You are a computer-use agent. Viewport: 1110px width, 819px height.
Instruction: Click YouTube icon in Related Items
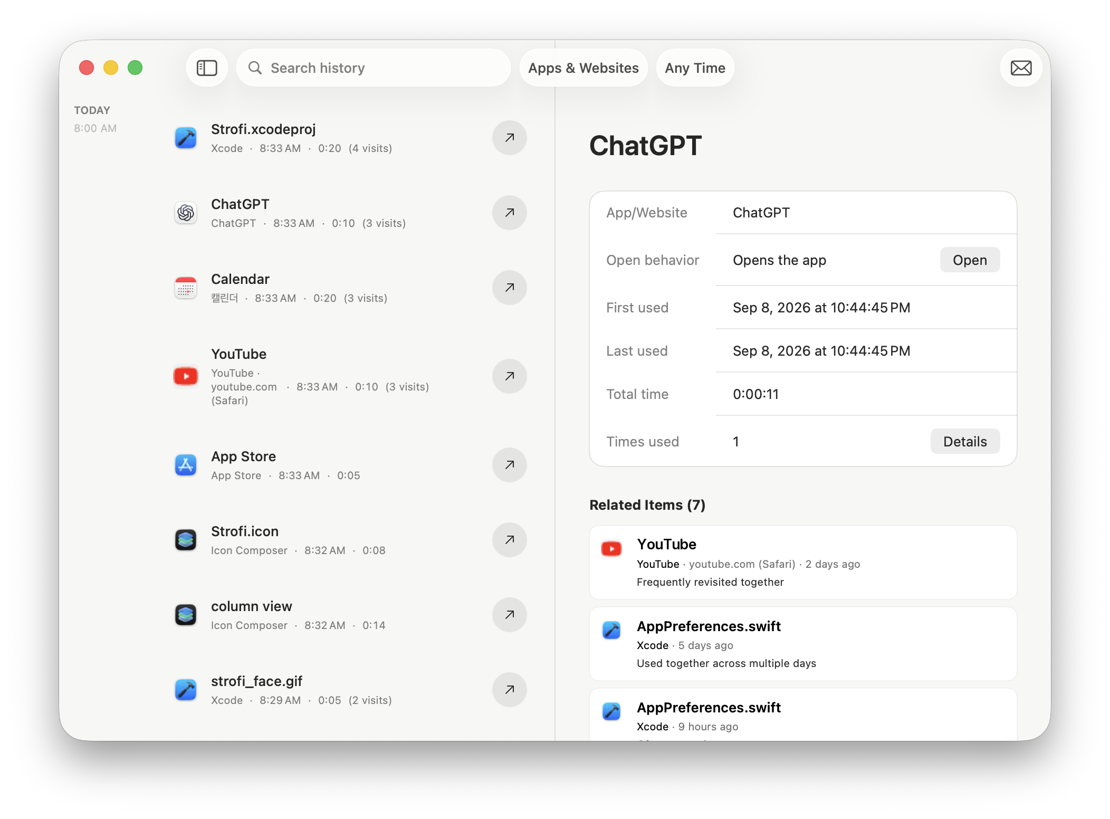point(611,549)
